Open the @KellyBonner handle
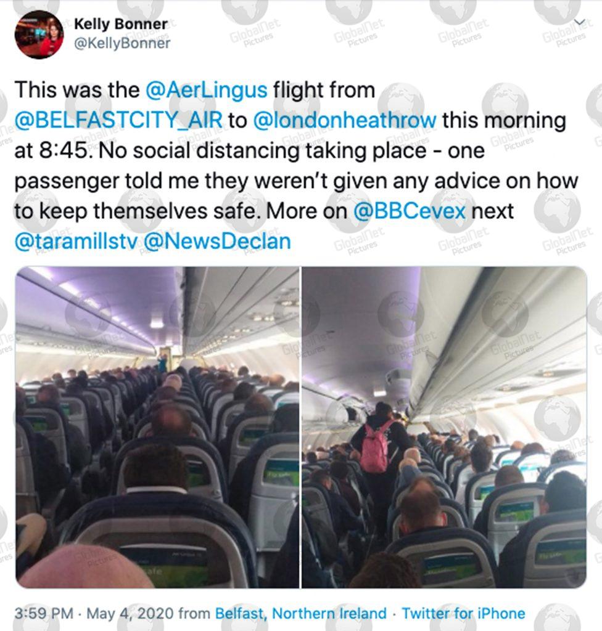Viewport: 602px width, 631px height. pyautogui.click(x=122, y=43)
